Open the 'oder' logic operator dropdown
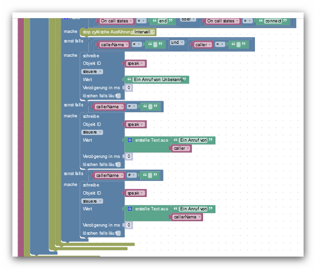 point(188,20)
